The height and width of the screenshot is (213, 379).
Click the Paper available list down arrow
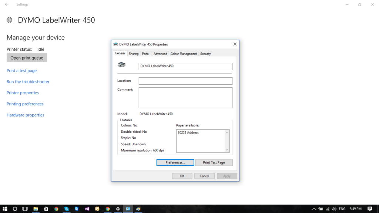(x=227, y=150)
